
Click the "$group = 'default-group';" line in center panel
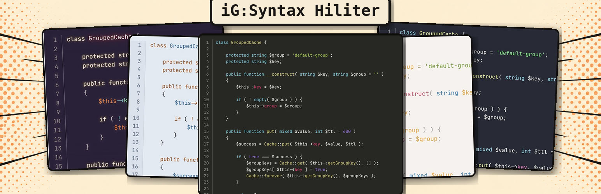[279, 55]
